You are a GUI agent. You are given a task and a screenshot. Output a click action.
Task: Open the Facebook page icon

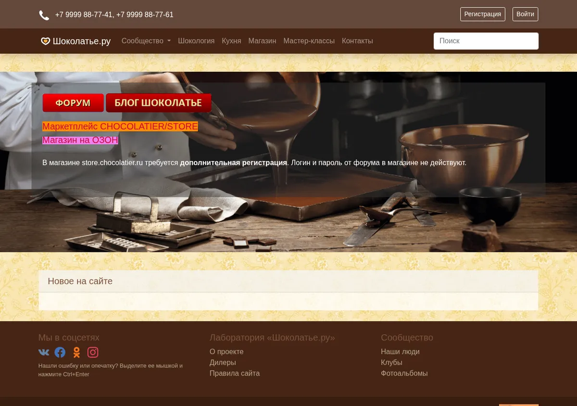click(x=60, y=353)
